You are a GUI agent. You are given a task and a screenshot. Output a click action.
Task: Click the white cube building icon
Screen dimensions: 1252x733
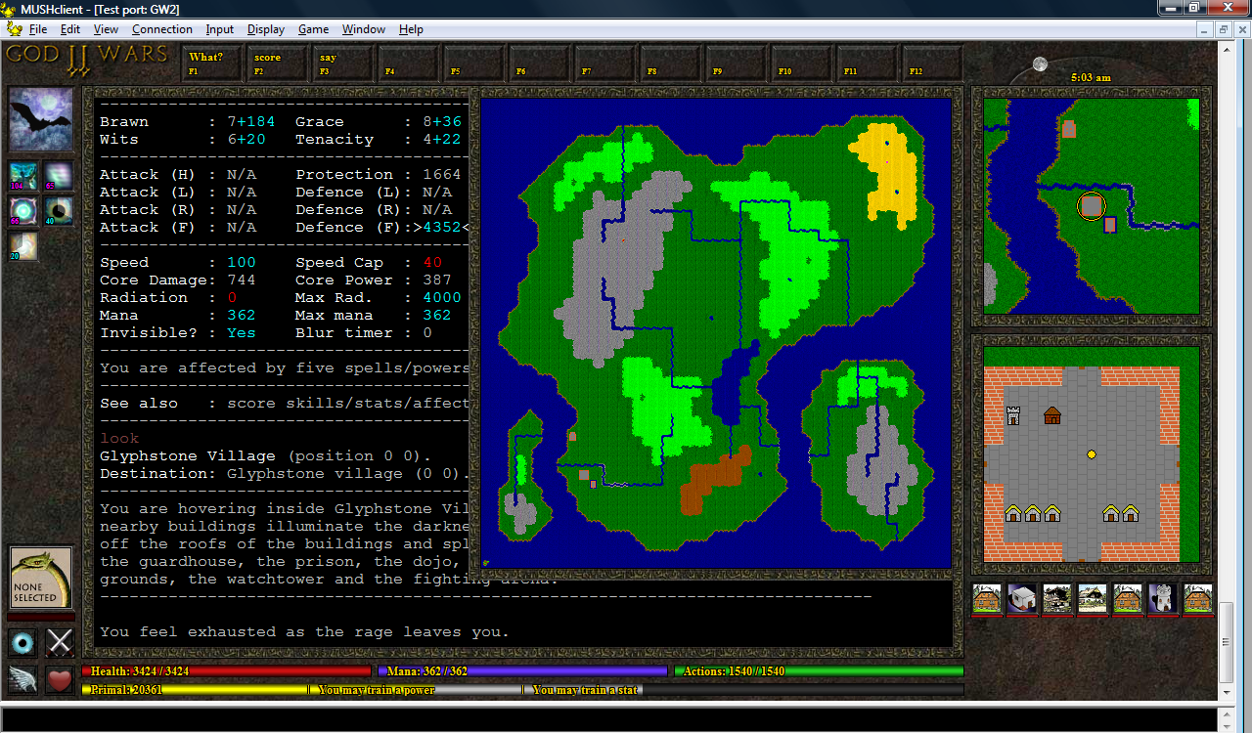(x=1022, y=599)
